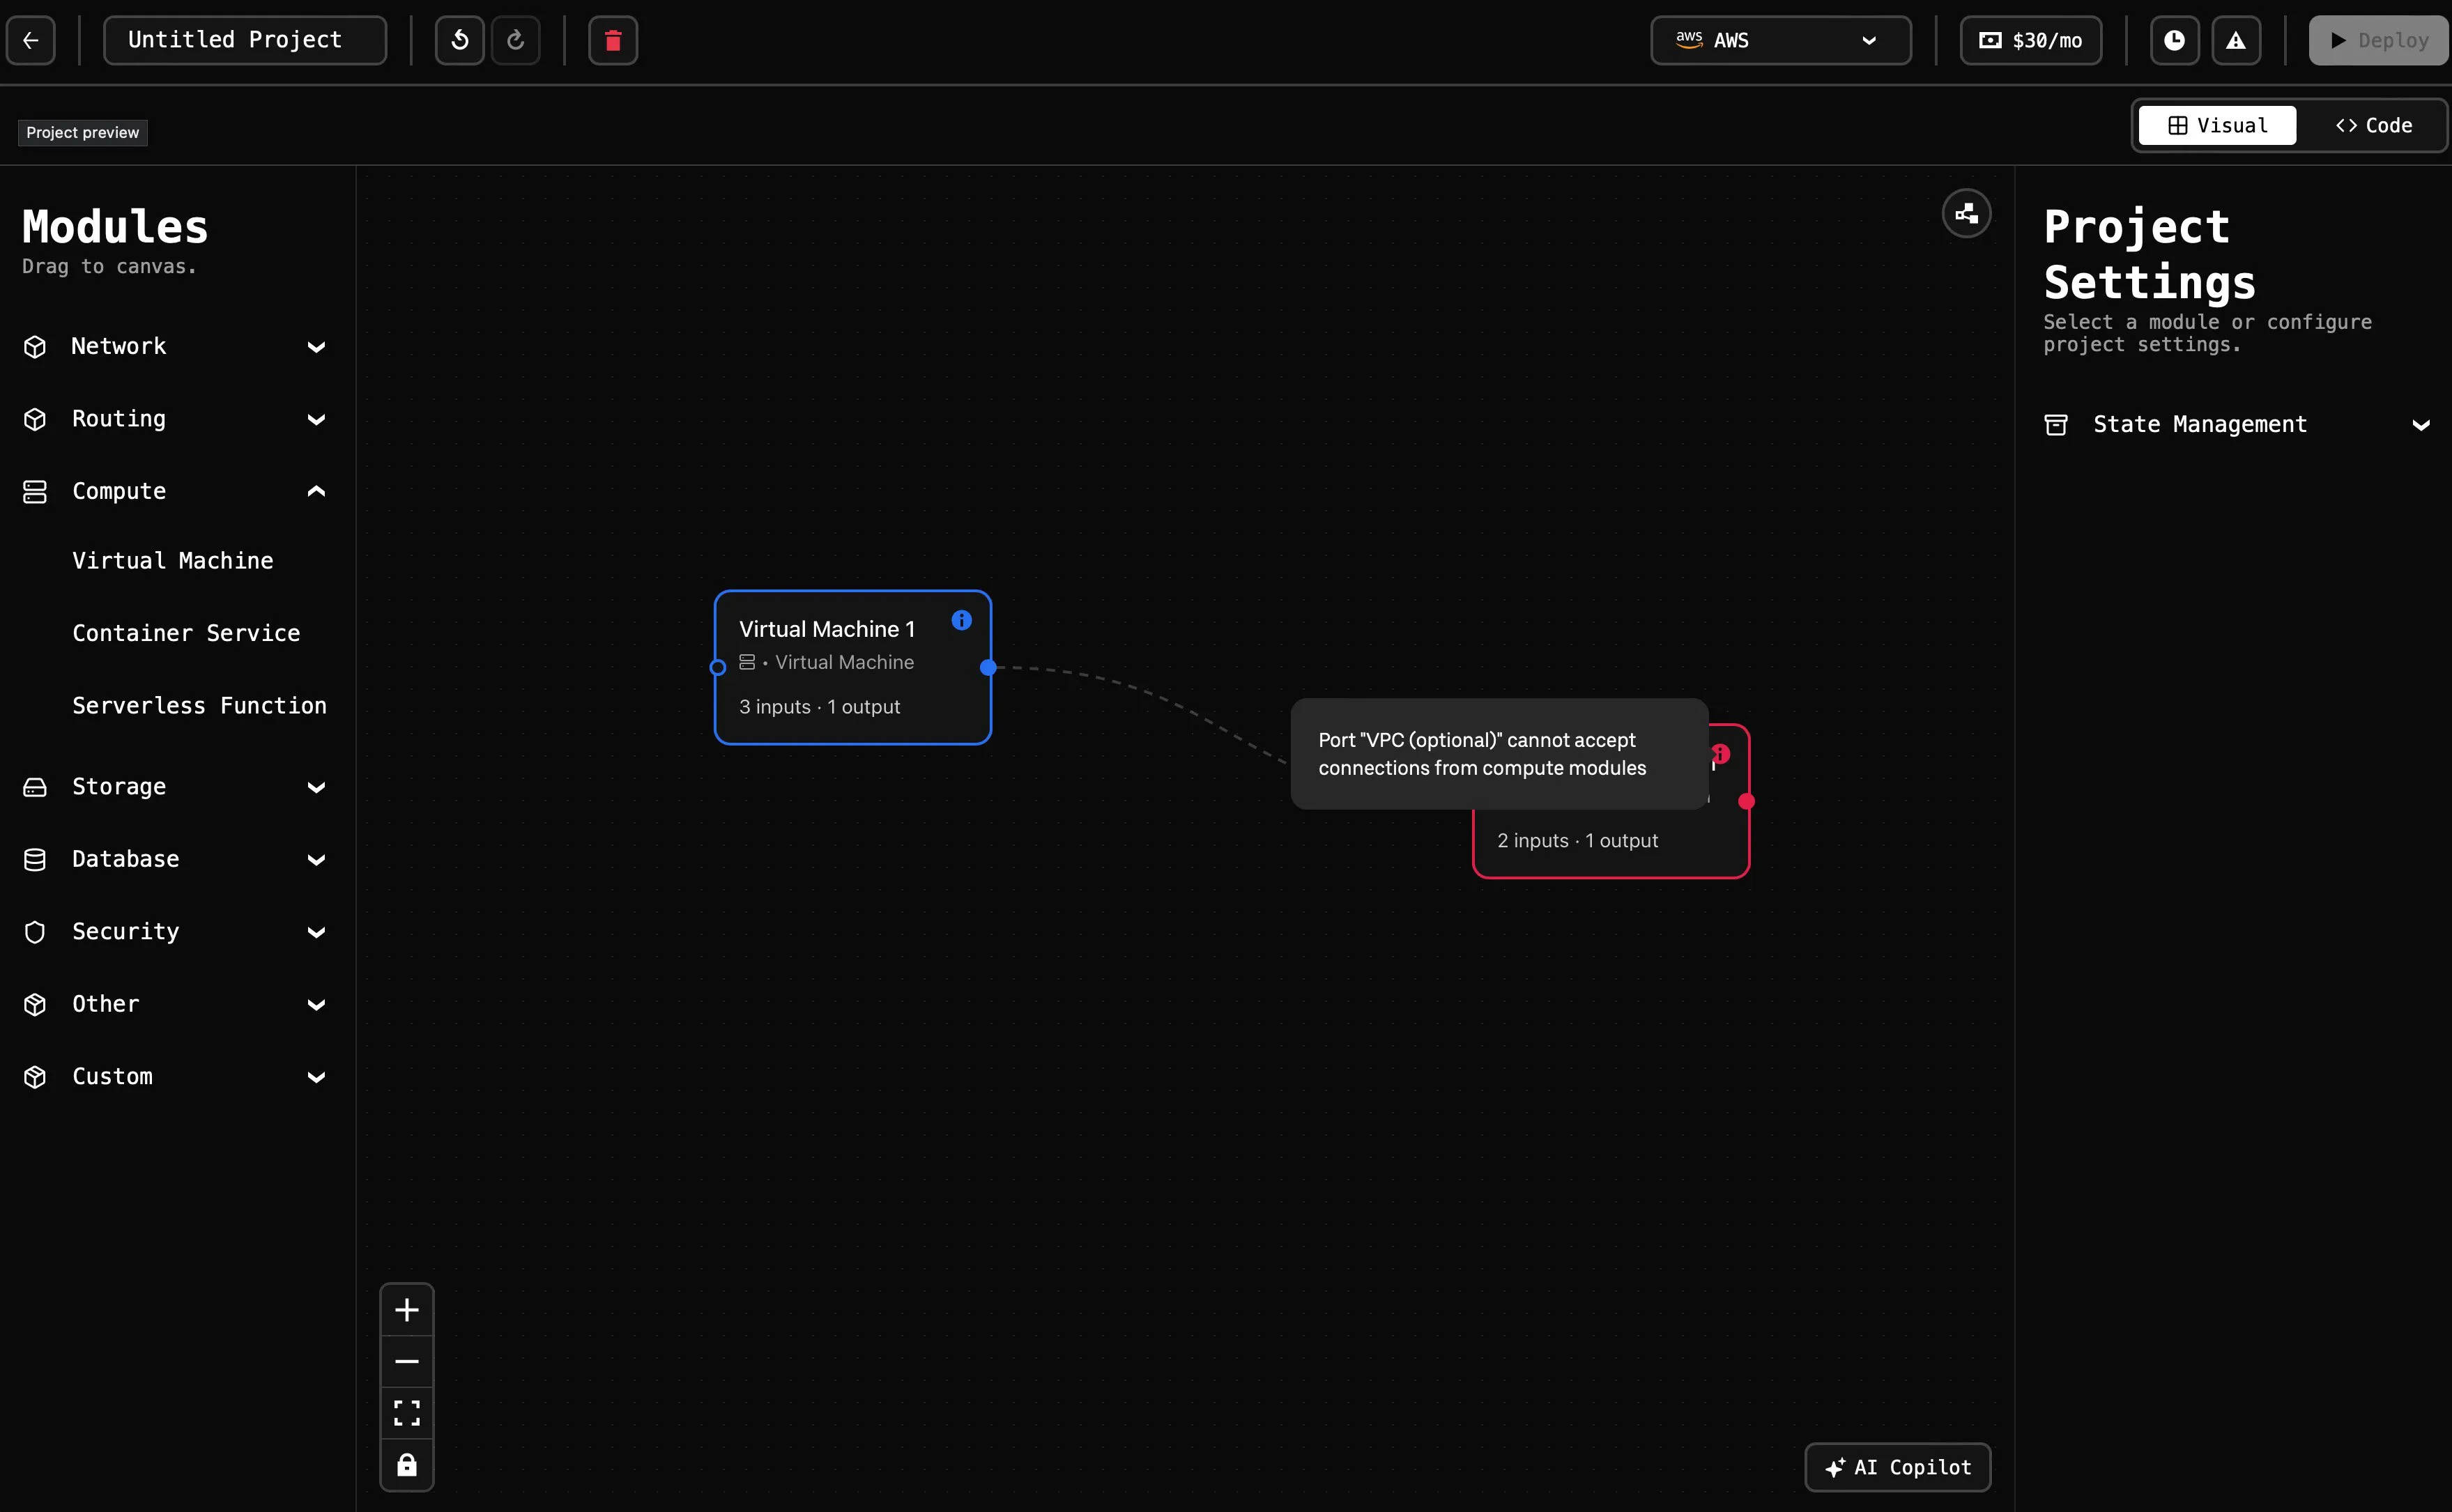Screen dimensions: 2452x1512
Task: Click the Untitled Project name field
Action: click(245, 41)
